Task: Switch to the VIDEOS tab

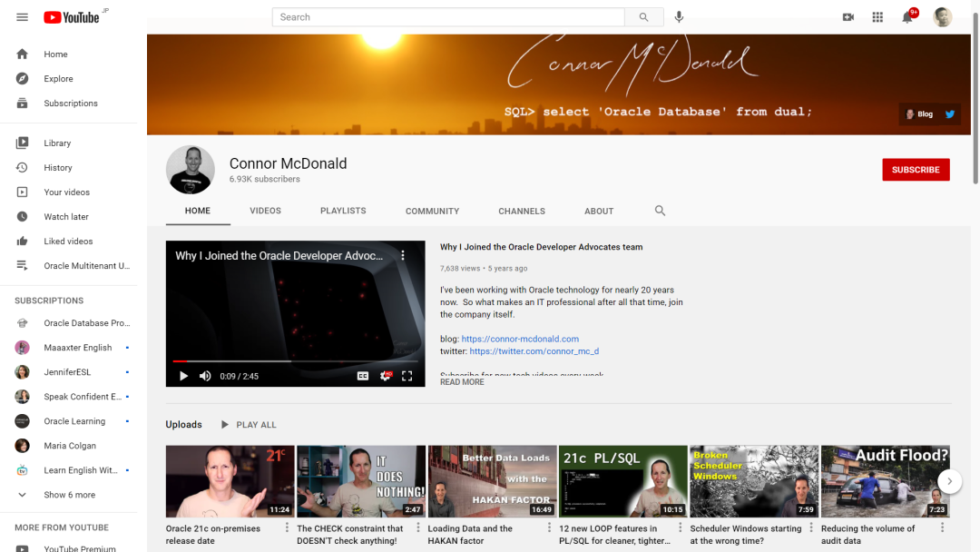Action: click(x=265, y=211)
